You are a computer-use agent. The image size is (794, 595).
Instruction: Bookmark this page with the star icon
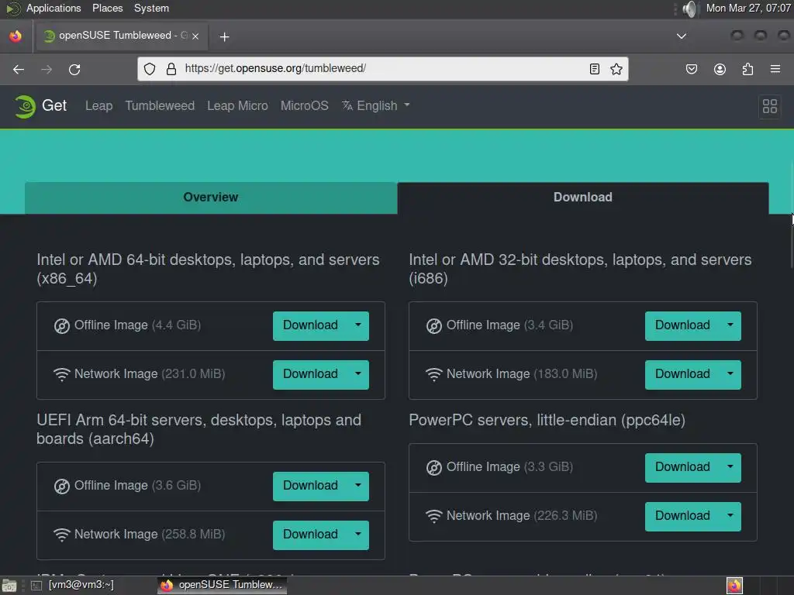click(616, 69)
